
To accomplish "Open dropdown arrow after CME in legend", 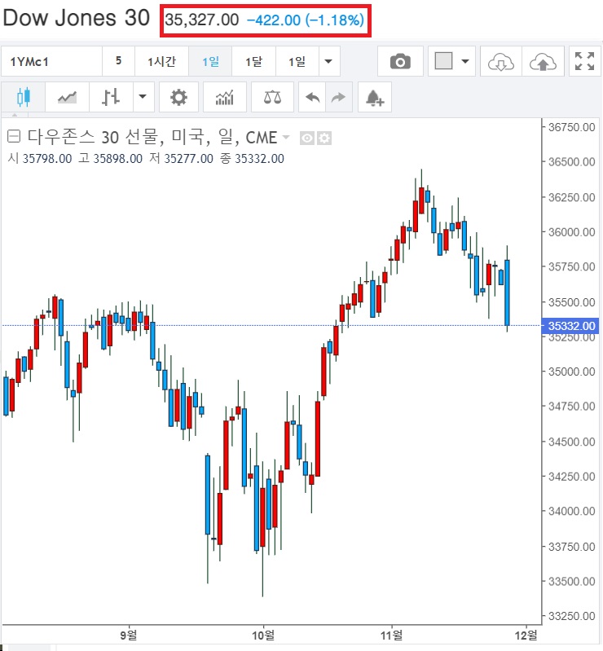I will pyautogui.click(x=286, y=137).
